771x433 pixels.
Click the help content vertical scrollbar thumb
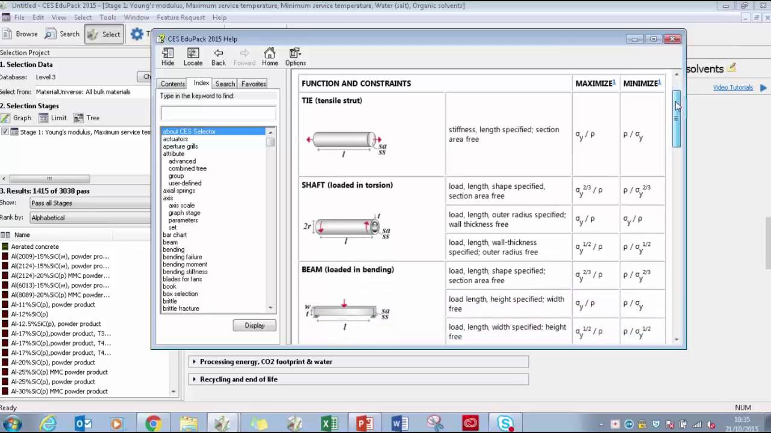676,118
